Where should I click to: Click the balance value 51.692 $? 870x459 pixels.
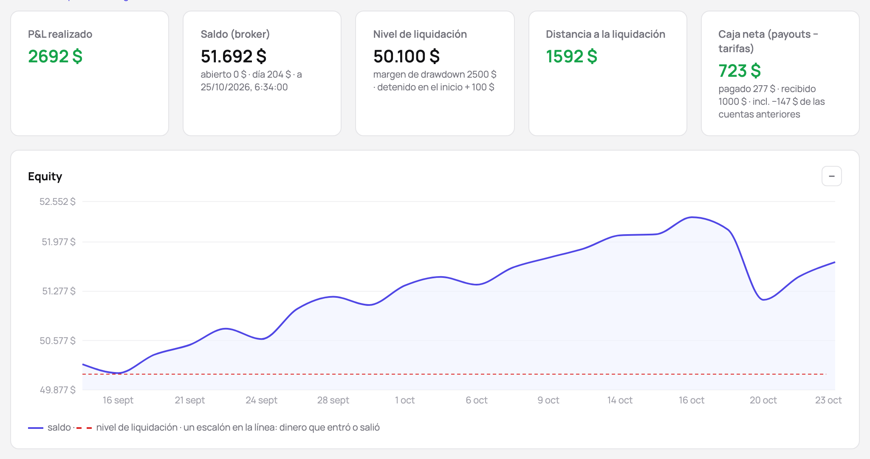(234, 56)
